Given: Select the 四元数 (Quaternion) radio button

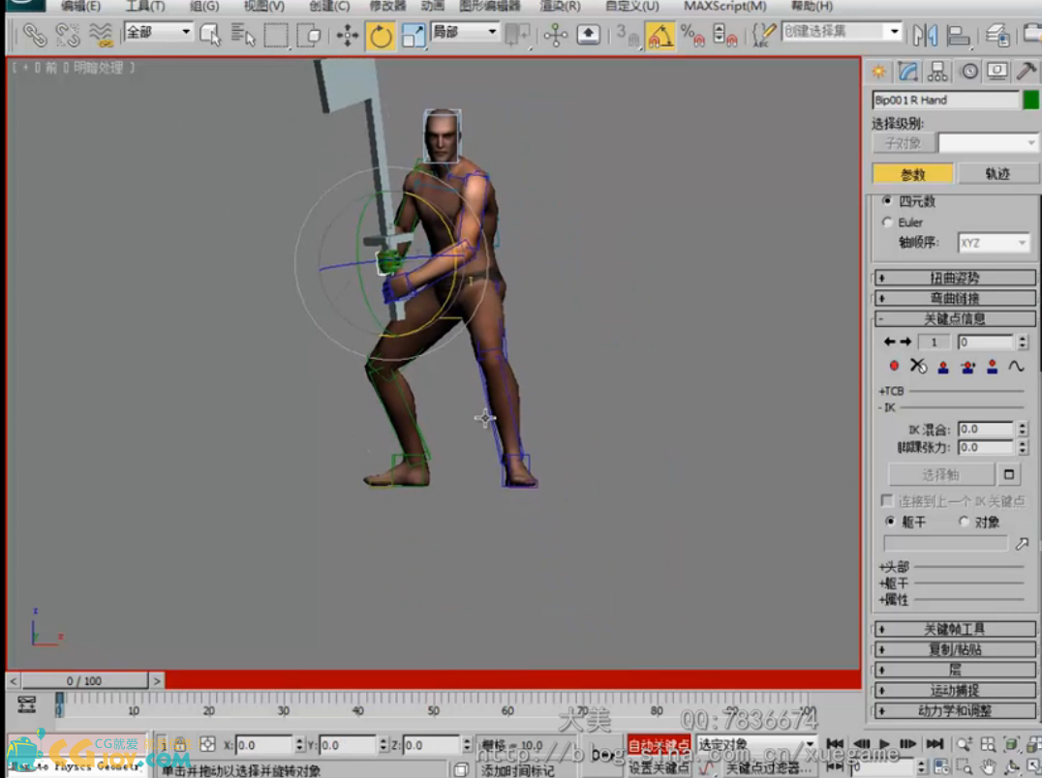Looking at the screenshot, I should pyautogui.click(x=887, y=200).
